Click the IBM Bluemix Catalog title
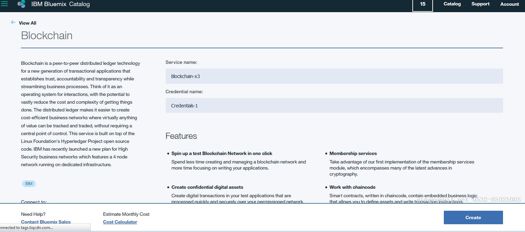Viewport: 525px width, 232px height. pyautogui.click(x=61, y=4)
